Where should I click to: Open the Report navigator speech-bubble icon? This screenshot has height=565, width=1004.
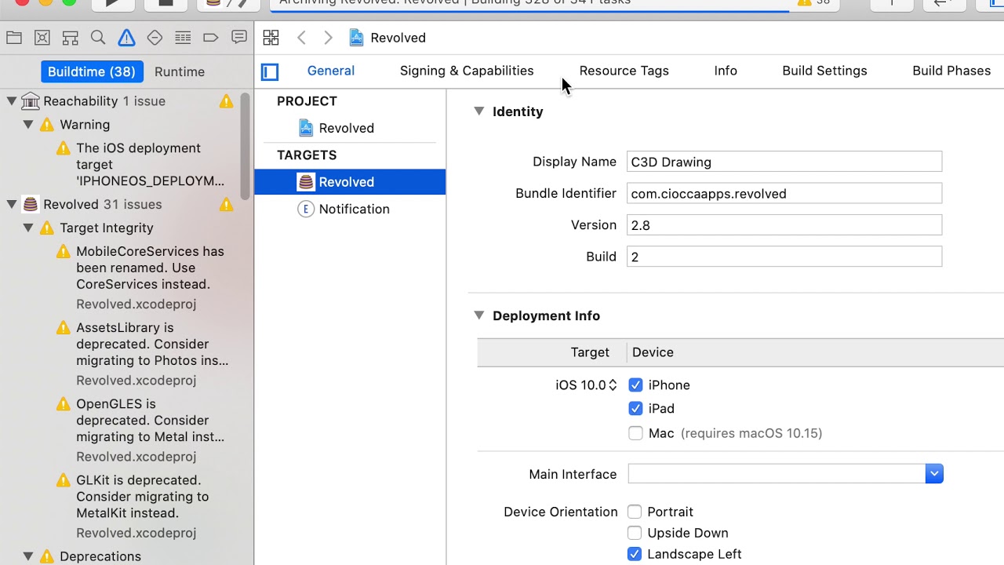pyautogui.click(x=239, y=38)
